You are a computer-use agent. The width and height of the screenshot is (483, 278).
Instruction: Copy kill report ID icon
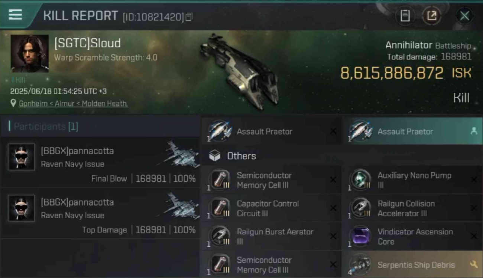tap(189, 17)
